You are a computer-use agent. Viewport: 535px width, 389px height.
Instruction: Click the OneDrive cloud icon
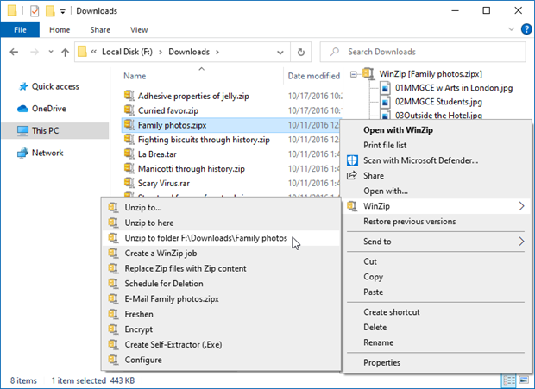(22, 109)
